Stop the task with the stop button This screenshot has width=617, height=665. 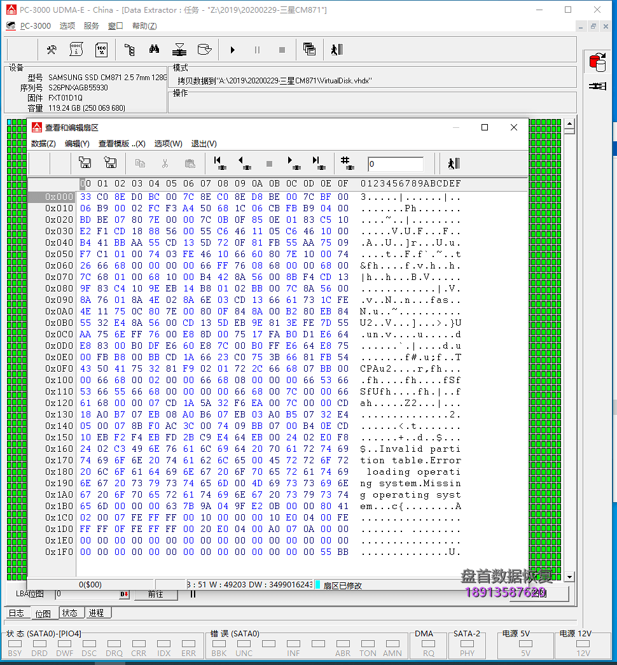click(282, 50)
